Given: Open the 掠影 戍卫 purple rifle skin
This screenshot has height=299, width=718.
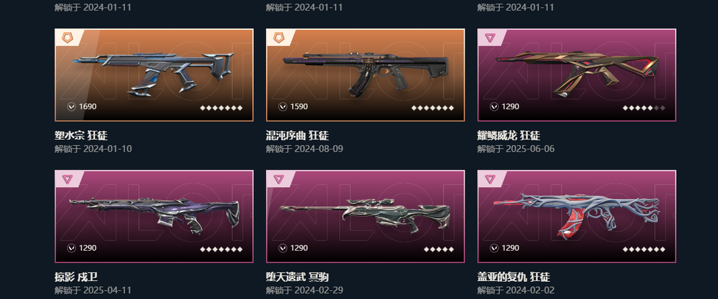Looking at the screenshot, I should pos(154,213).
